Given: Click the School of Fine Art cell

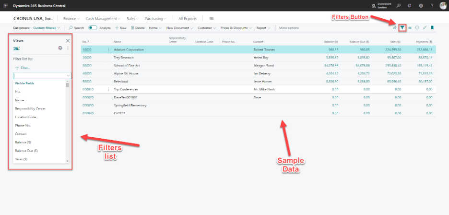Looking at the screenshot, I should (126, 66).
